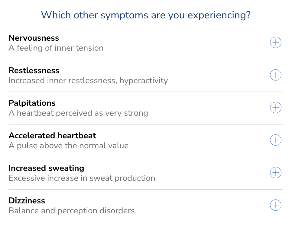Add Palpitations using its plus icon

tap(275, 108)
